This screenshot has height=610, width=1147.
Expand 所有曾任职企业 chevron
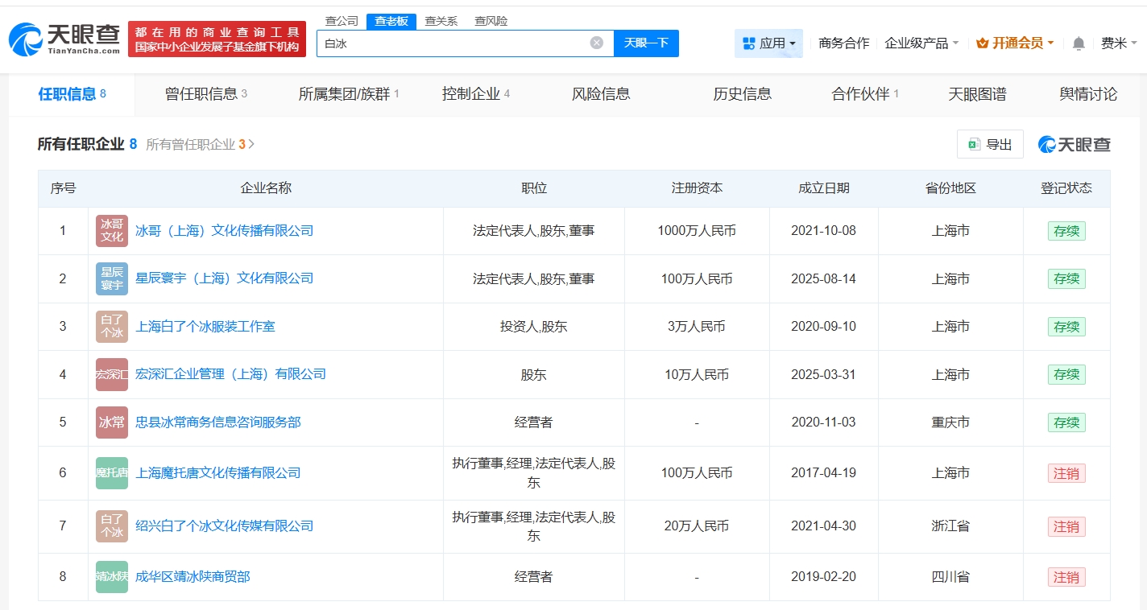(x=252, y=144)
